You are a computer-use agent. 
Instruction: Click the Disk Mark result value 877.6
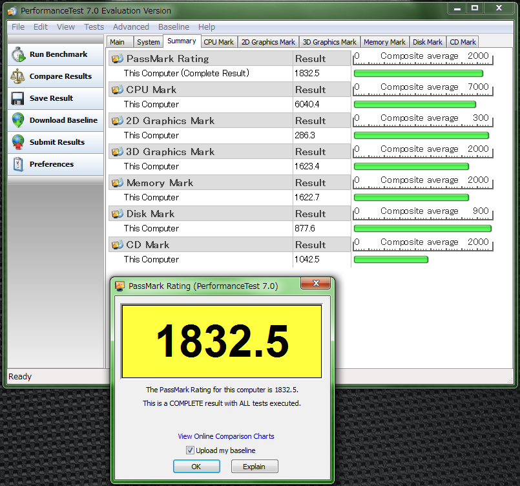305,229
